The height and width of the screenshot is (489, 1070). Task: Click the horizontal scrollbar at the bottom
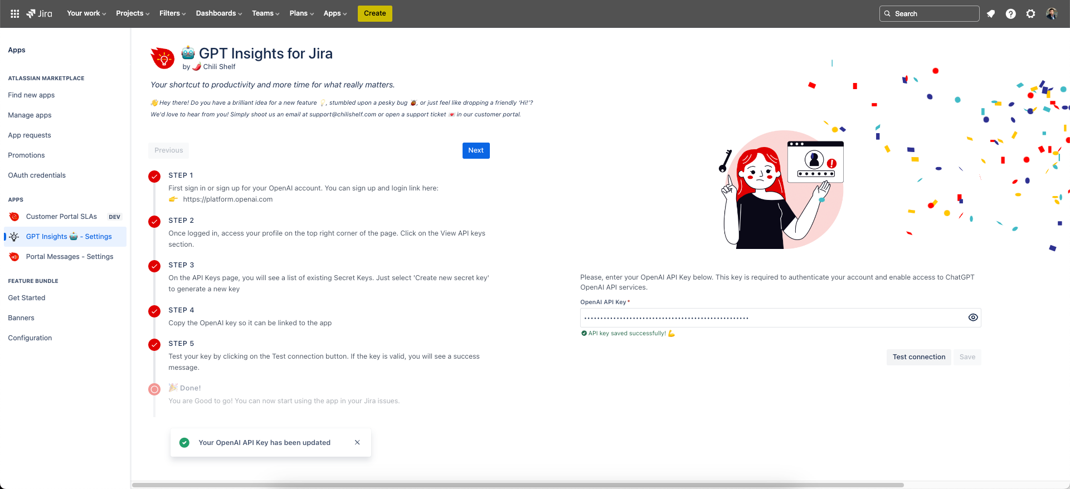[x=518, y=485]
